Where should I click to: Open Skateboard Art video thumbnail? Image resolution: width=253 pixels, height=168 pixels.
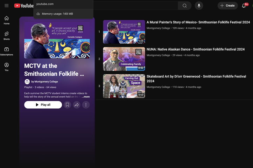click(x=124, y=86)
